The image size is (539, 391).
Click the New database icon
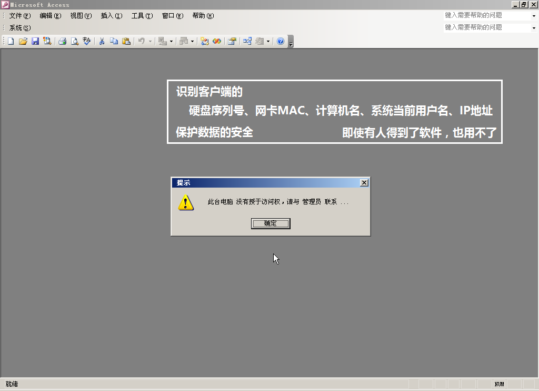coord(11,41)
